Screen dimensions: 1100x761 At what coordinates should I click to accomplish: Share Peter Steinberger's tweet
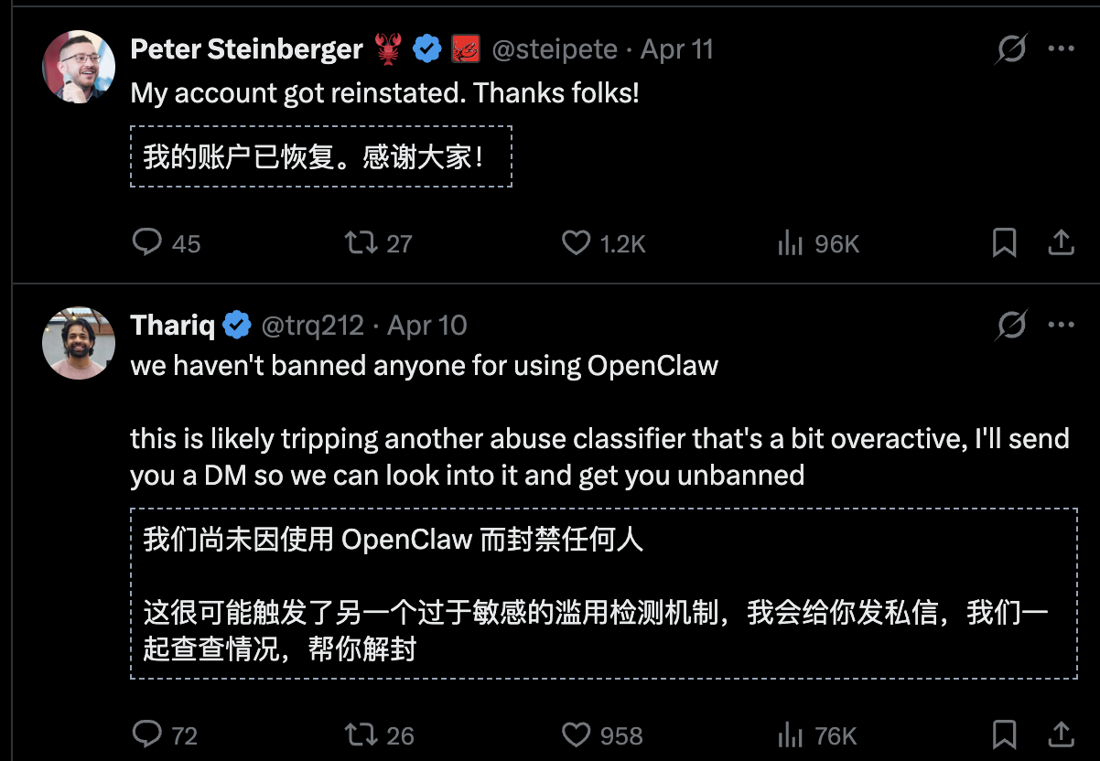1060,242
